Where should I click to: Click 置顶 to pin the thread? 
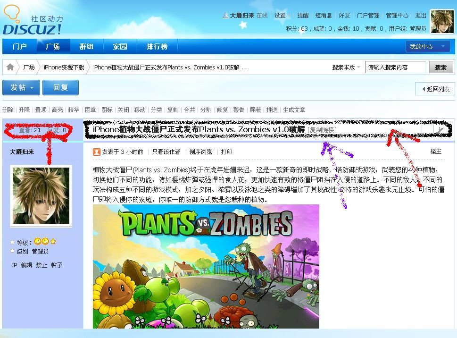[41, 110]
